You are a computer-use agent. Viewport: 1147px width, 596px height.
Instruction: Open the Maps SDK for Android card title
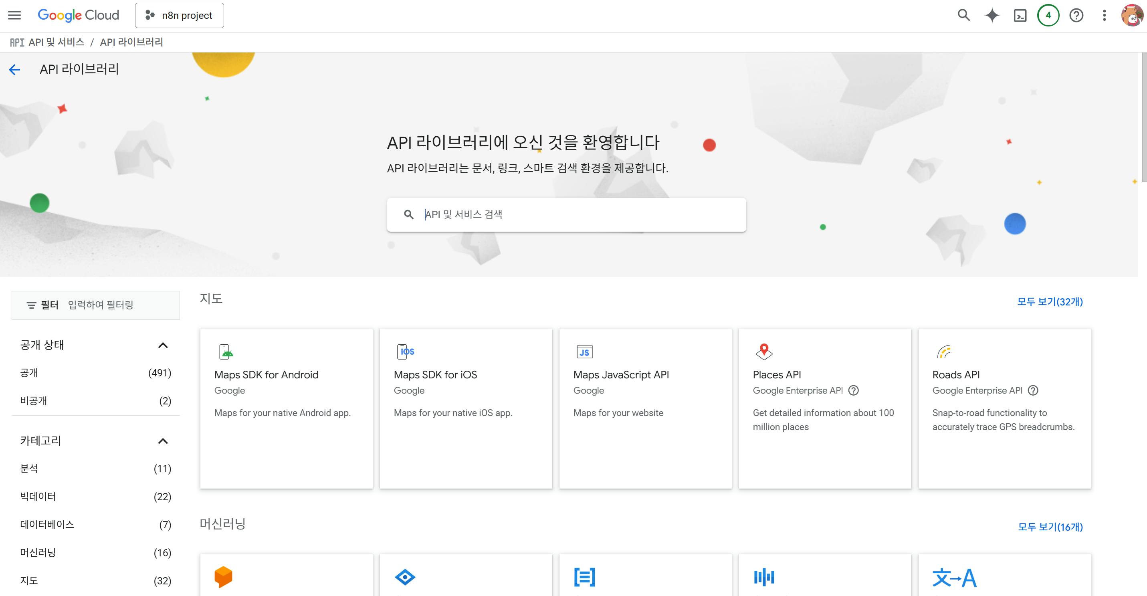266,375
